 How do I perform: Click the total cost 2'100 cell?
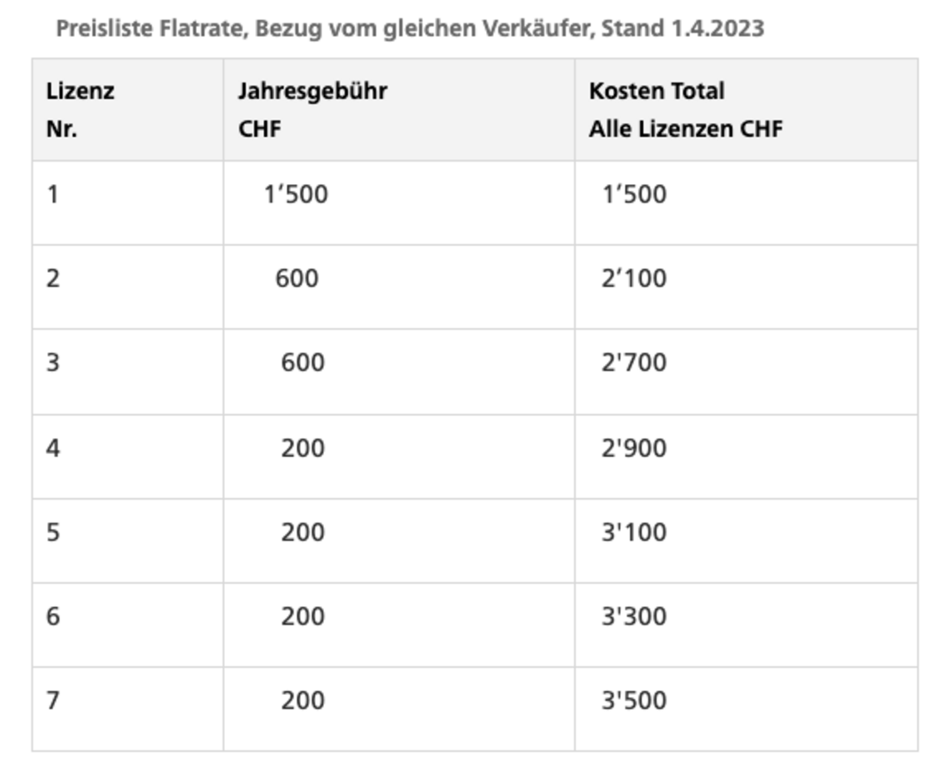pos(634,278)
